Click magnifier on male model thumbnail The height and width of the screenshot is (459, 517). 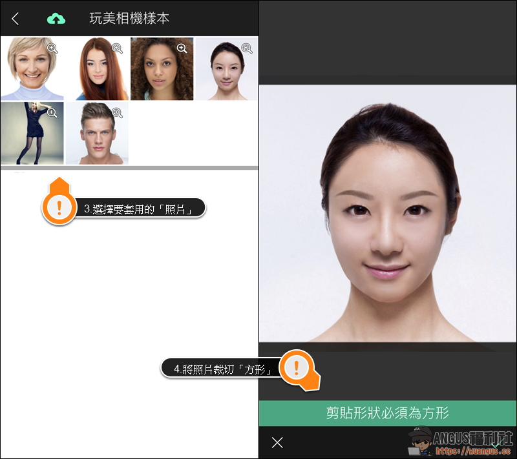(117, 112)
